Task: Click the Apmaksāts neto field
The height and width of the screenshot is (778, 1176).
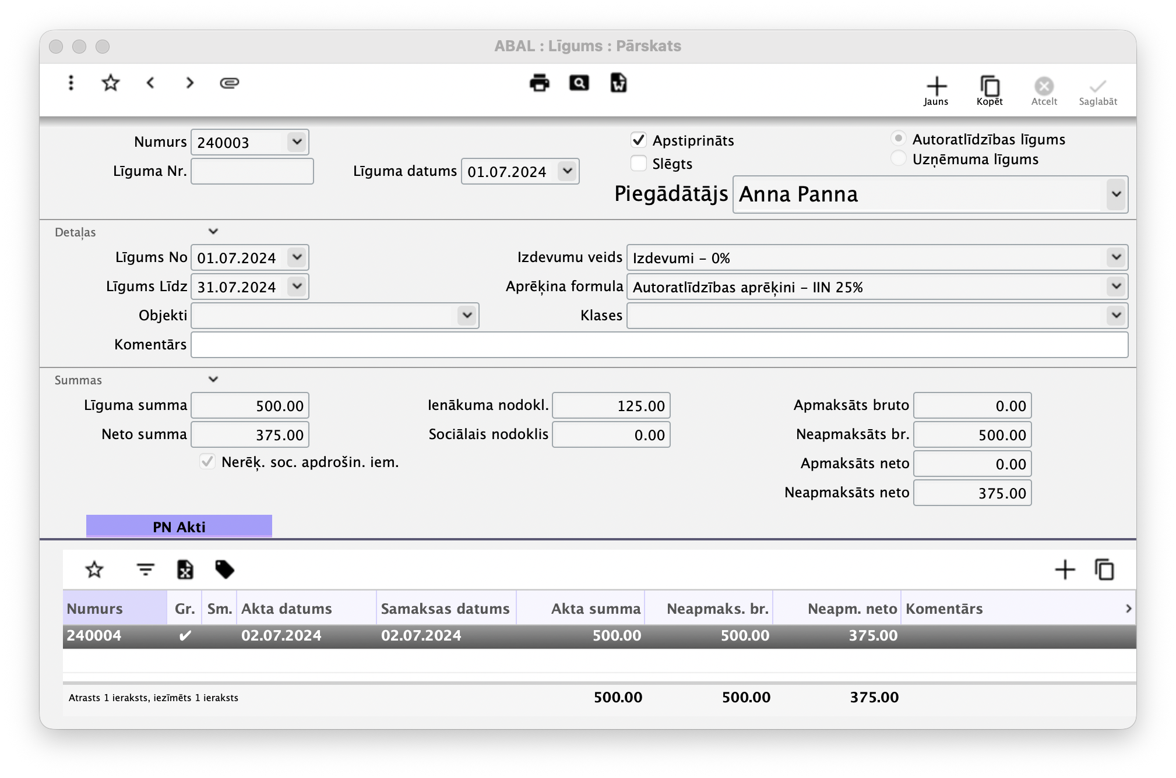Action: click(x=973, y=464)
